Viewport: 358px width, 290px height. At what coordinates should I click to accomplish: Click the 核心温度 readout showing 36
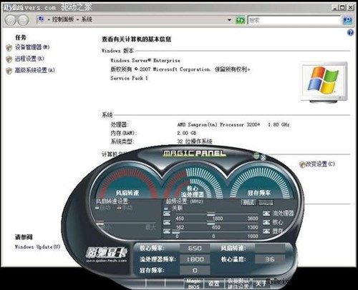point(270,259)
